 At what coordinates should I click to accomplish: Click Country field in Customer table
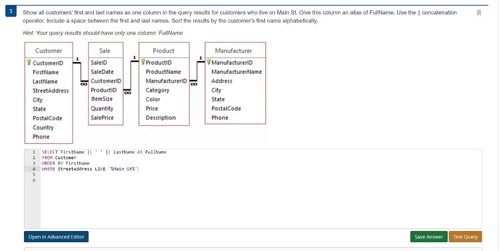click(43, 127)
